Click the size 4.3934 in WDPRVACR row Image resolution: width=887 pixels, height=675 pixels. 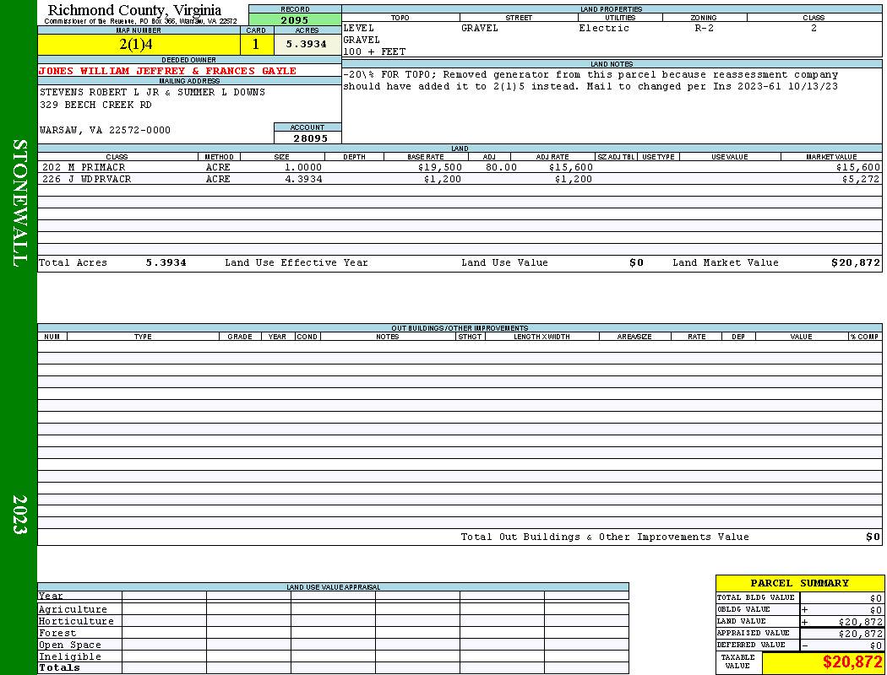[303, 179]
